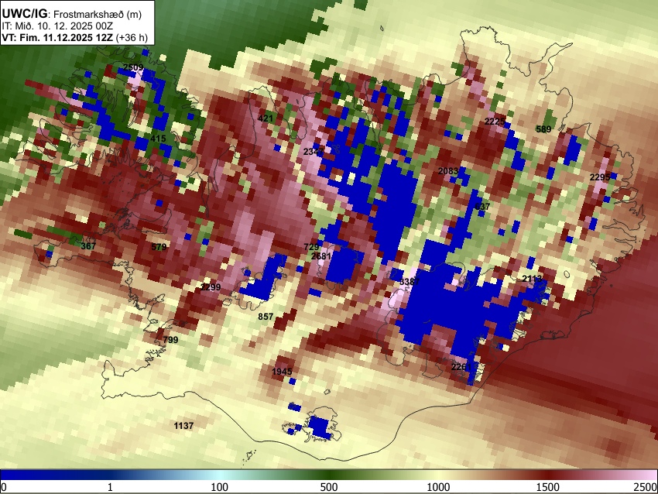
Task: Click the map value 2509
Action: pos(133,67)
